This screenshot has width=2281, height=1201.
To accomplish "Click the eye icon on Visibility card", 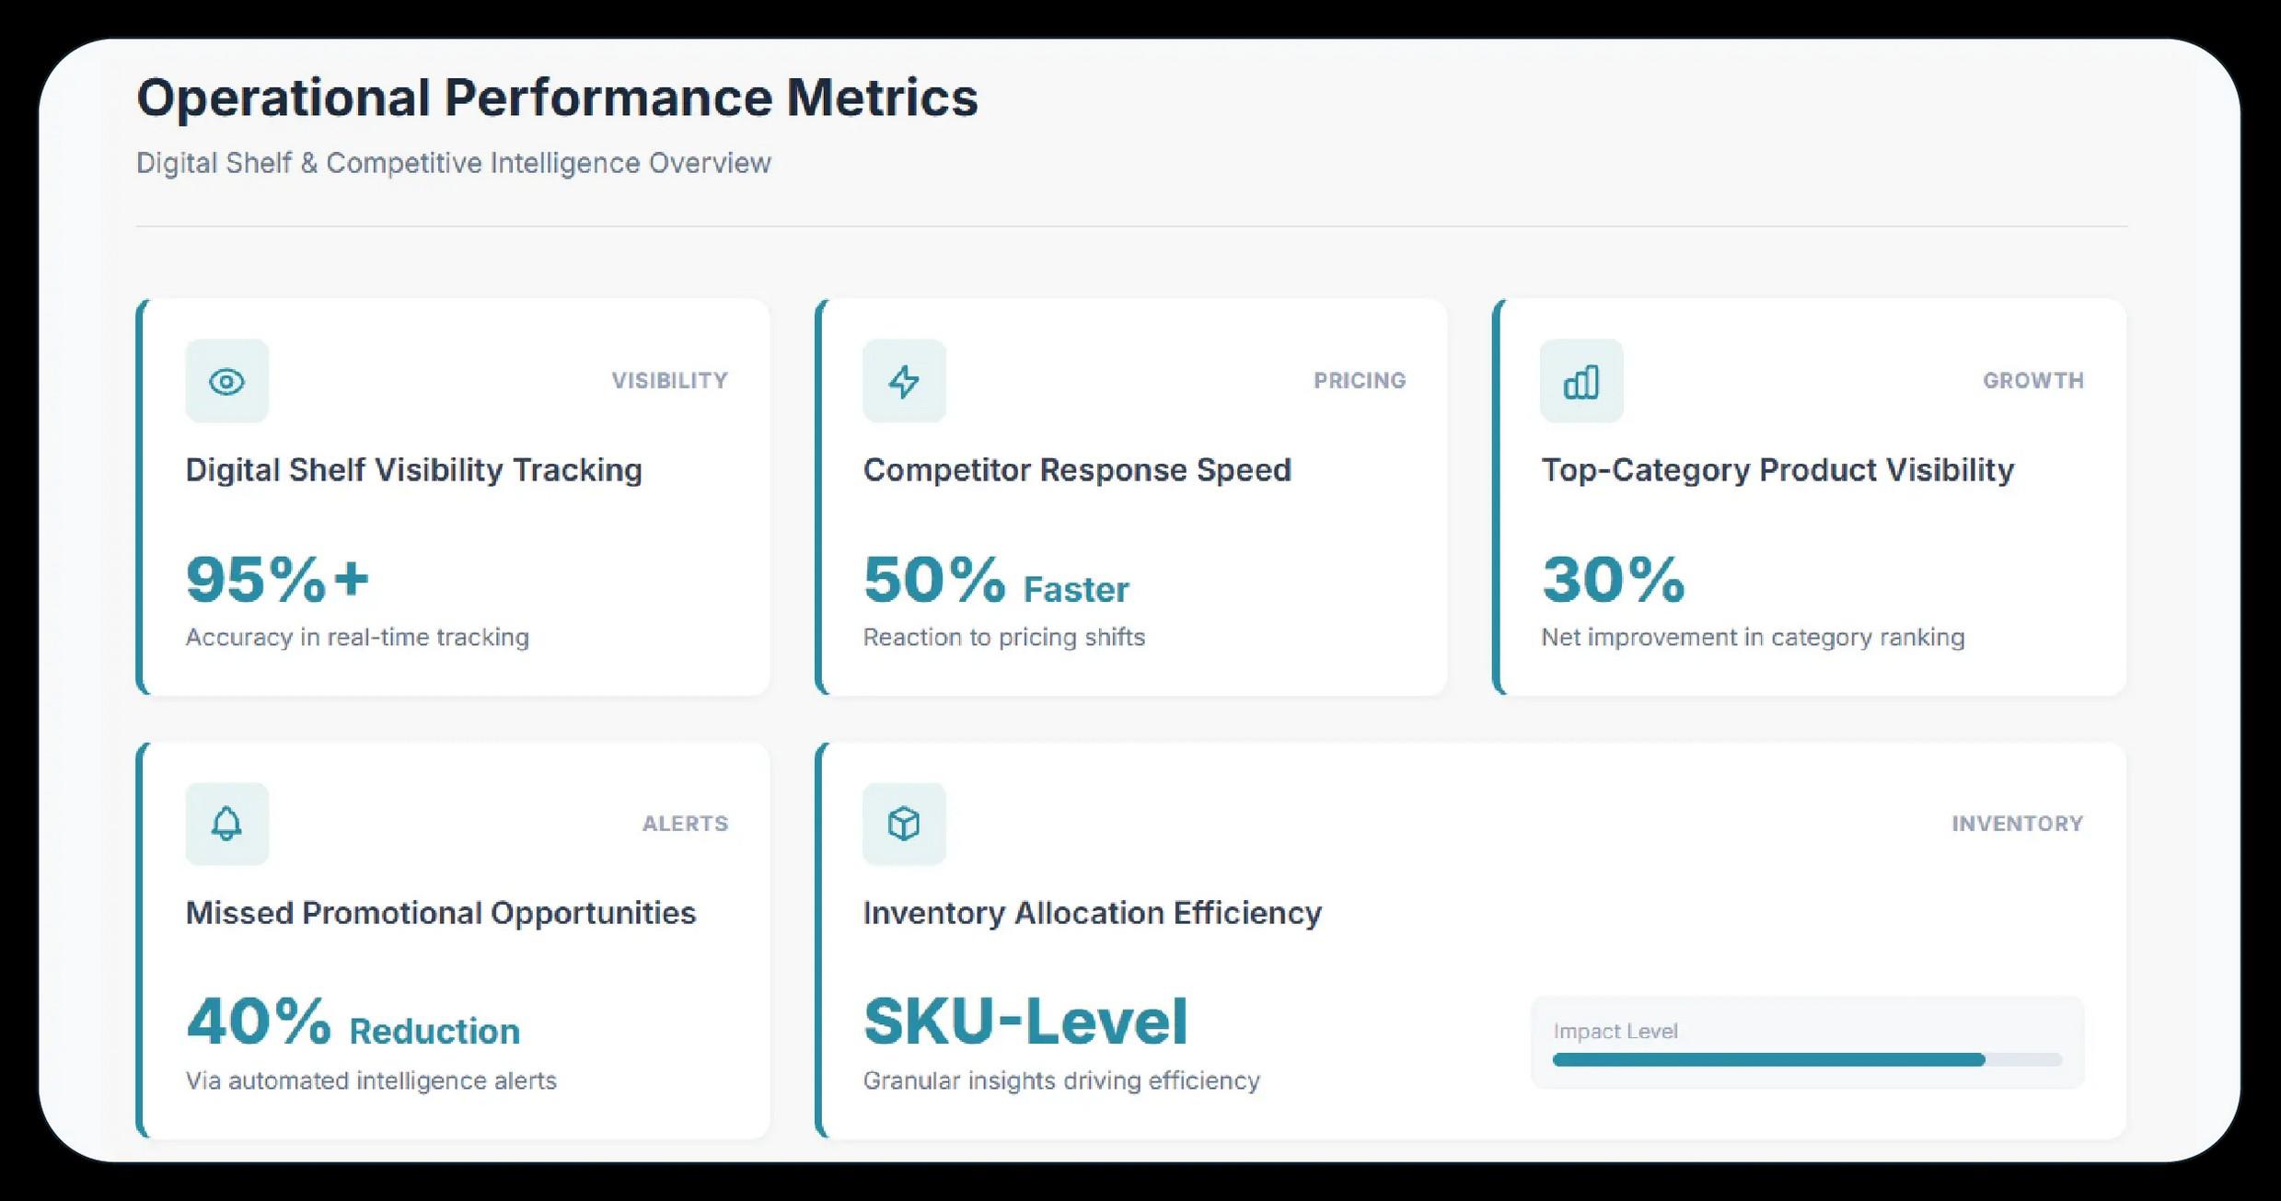I will tap(226, 381).
